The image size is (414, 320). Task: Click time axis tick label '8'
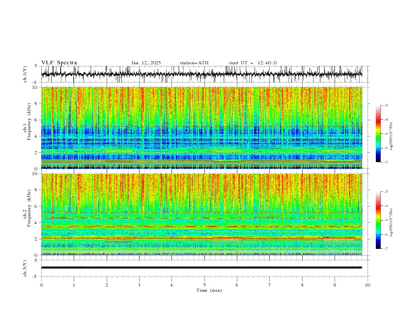302,285
